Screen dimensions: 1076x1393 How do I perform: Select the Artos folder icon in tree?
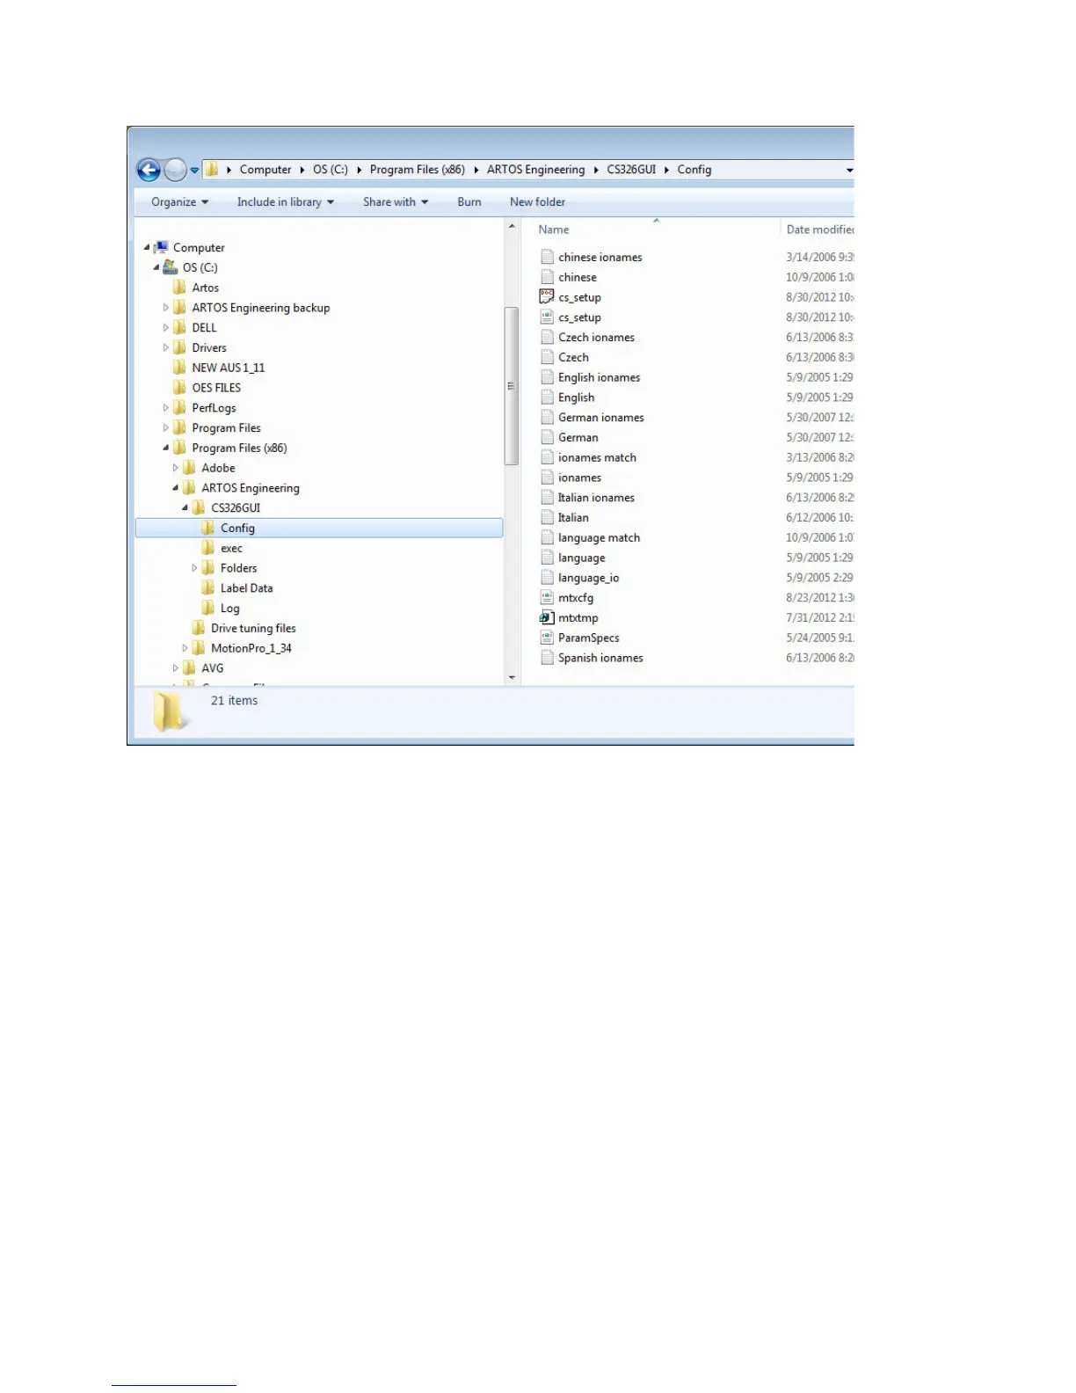pos(179,288)
